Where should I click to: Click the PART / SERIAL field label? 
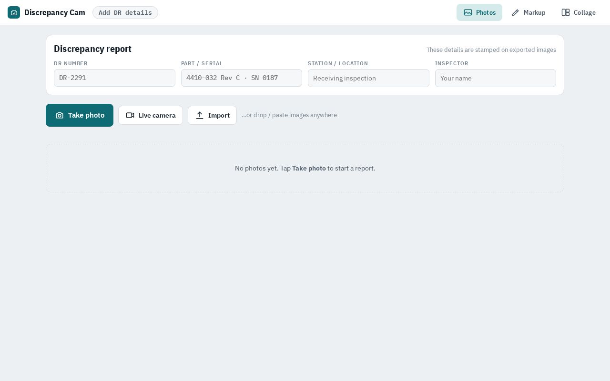[x=202, y=63]
